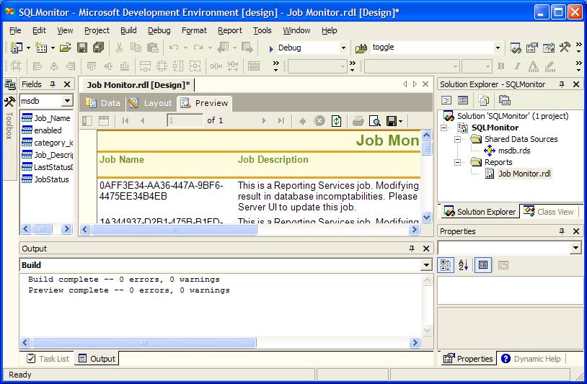587x384 pixels.
Task: Switch to the Layout tab
Action: pos(151,103)
